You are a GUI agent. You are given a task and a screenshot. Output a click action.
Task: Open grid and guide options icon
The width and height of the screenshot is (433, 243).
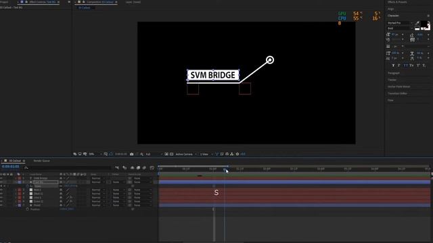106,154
